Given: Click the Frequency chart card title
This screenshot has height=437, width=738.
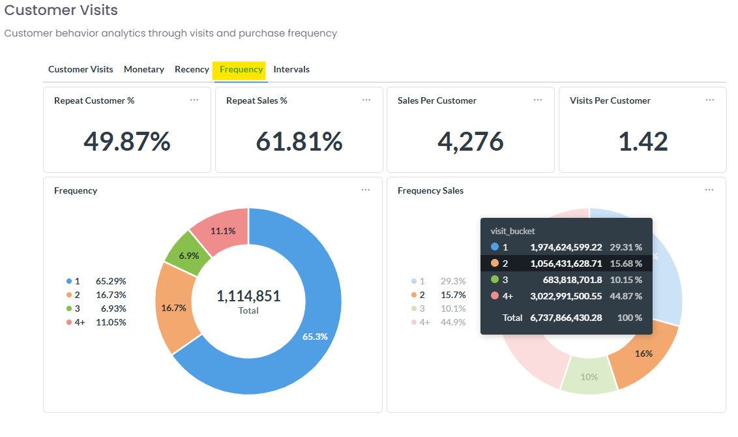Looking at the screenshot, I should click(76, 190).
